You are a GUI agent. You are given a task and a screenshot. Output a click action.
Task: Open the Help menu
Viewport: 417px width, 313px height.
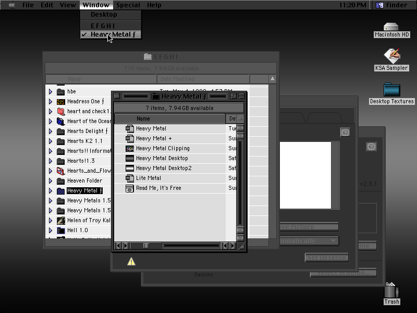154,5
